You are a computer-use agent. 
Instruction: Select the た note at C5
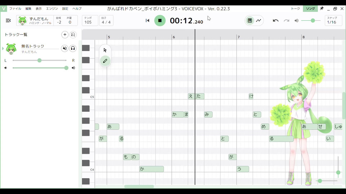pyautogui.click(x=200, y=96)
